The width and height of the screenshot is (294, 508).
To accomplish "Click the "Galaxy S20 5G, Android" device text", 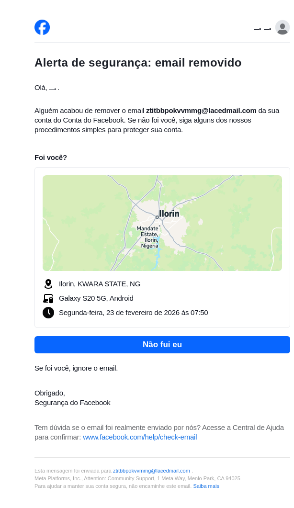I will pyautogui.click(x=96, y=298).
